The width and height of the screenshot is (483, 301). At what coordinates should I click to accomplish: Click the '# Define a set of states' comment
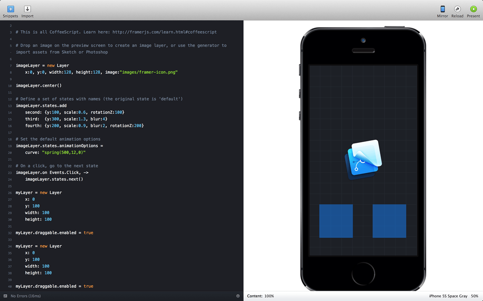[99, 99]
